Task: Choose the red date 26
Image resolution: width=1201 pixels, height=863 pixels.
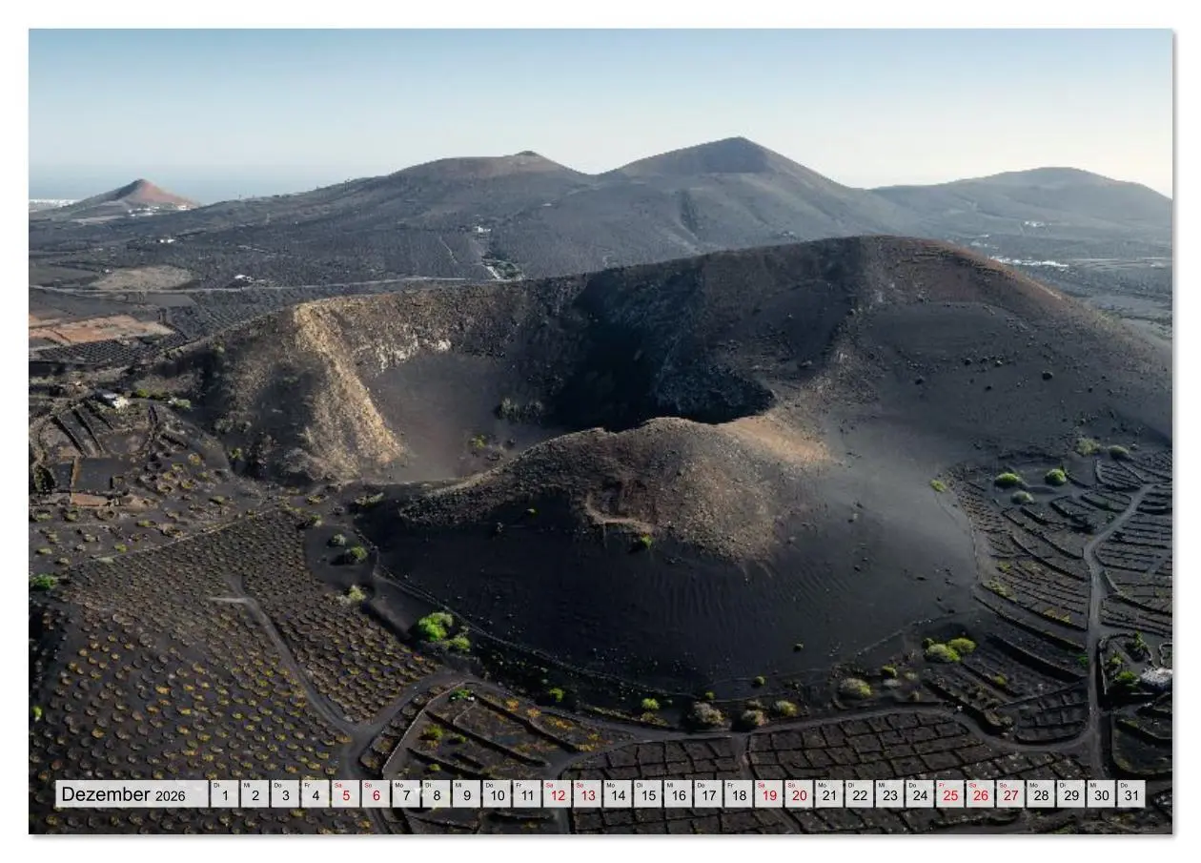Action: click(x=981, y=794)
